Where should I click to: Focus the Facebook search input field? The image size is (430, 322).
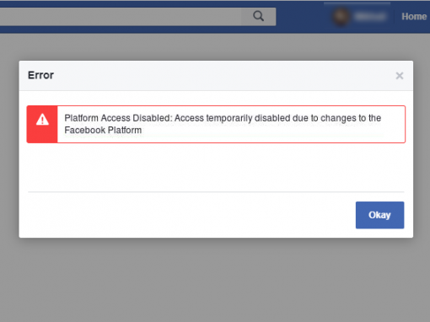pos(121,17)
